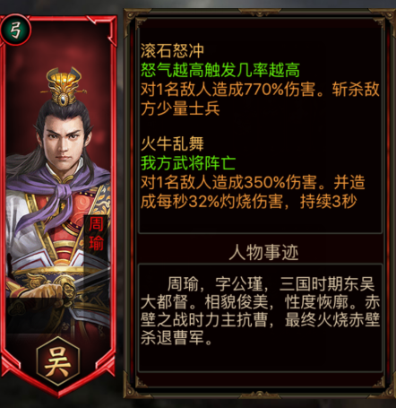396x408 pixels.
Task: Tap the 周瑜 name label
Action: 96,234
